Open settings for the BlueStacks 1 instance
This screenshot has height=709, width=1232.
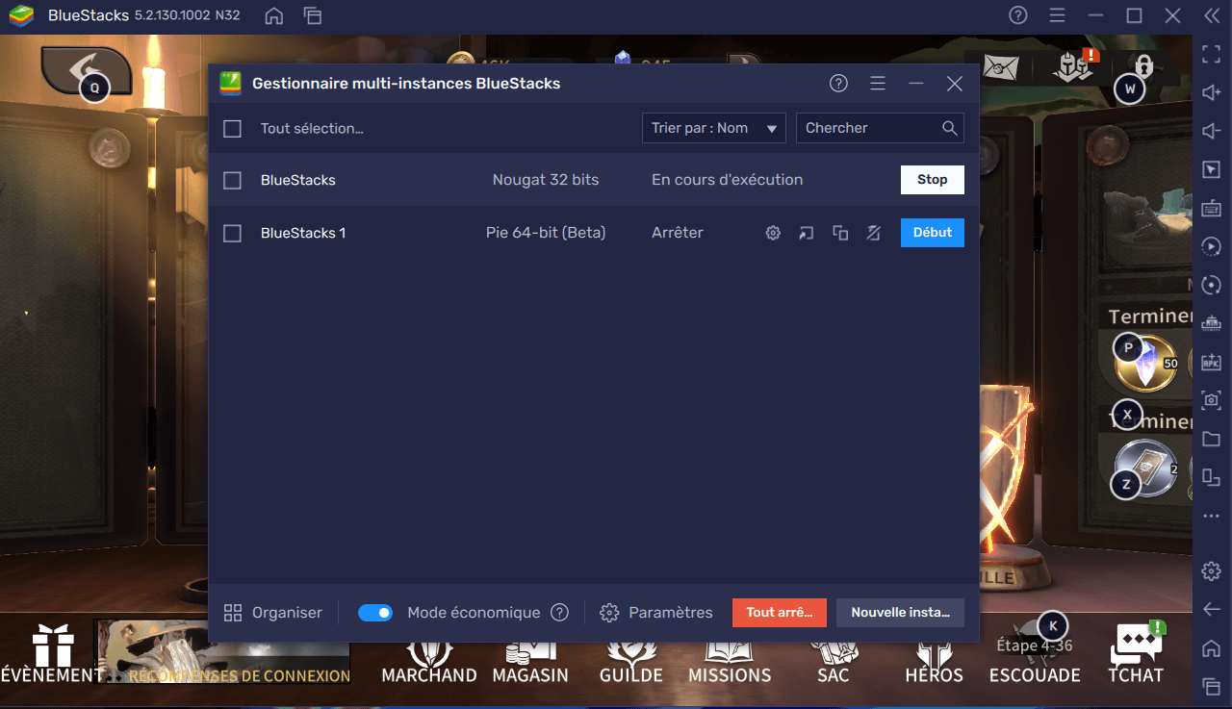(x=772, y=233)
